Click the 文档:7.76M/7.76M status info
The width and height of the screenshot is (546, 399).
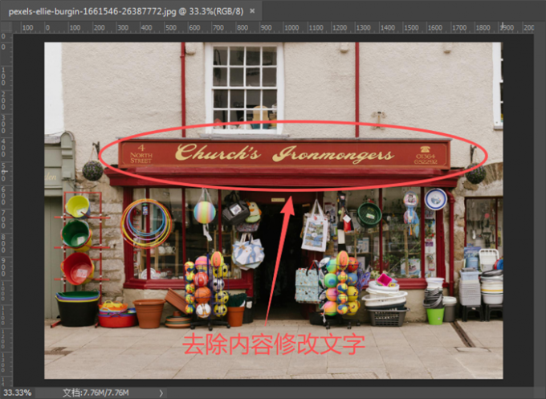tap(96, 393)
